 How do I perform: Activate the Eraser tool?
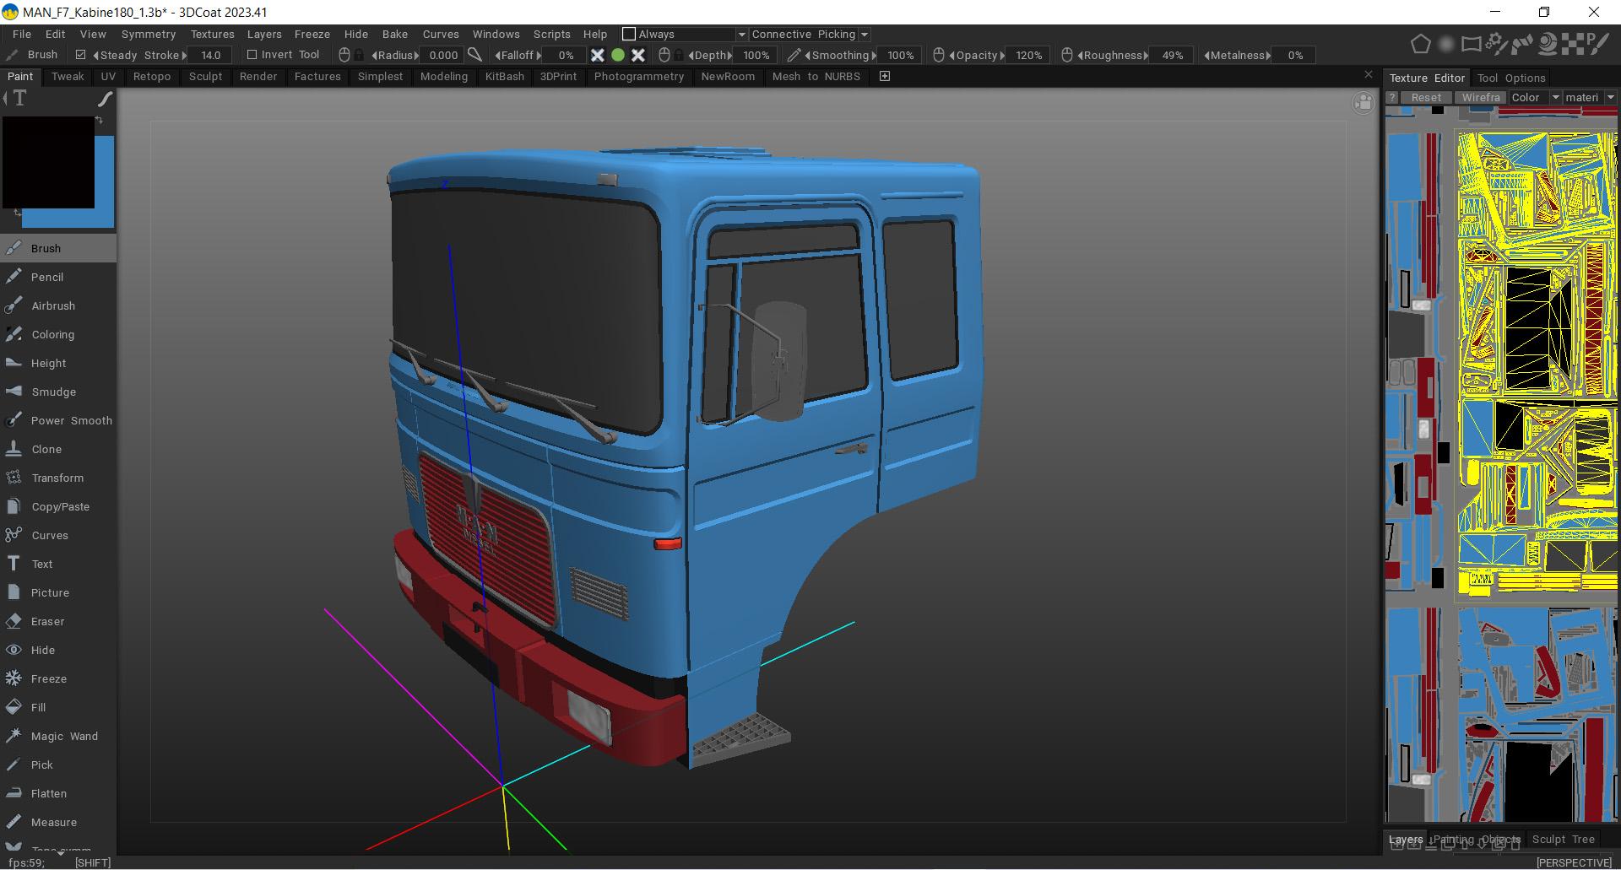[47, 621]
